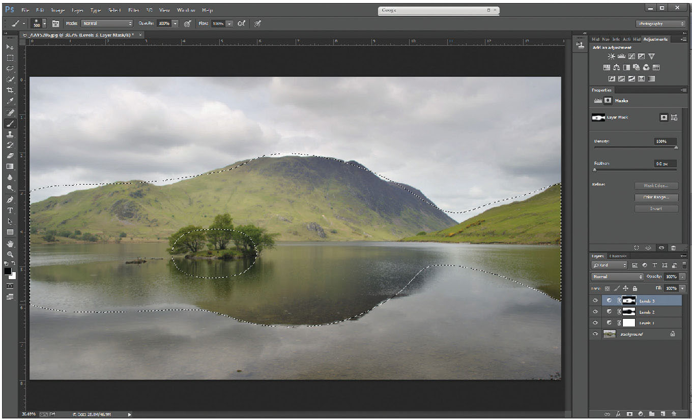The image size is (692, 419).
Task: Select the Hand tool
Action: coord(10,245)
